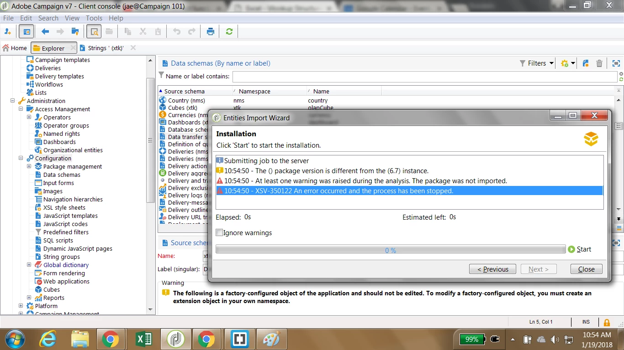Select the Cubes tree item under Configuration

click(x=52, y=289)
